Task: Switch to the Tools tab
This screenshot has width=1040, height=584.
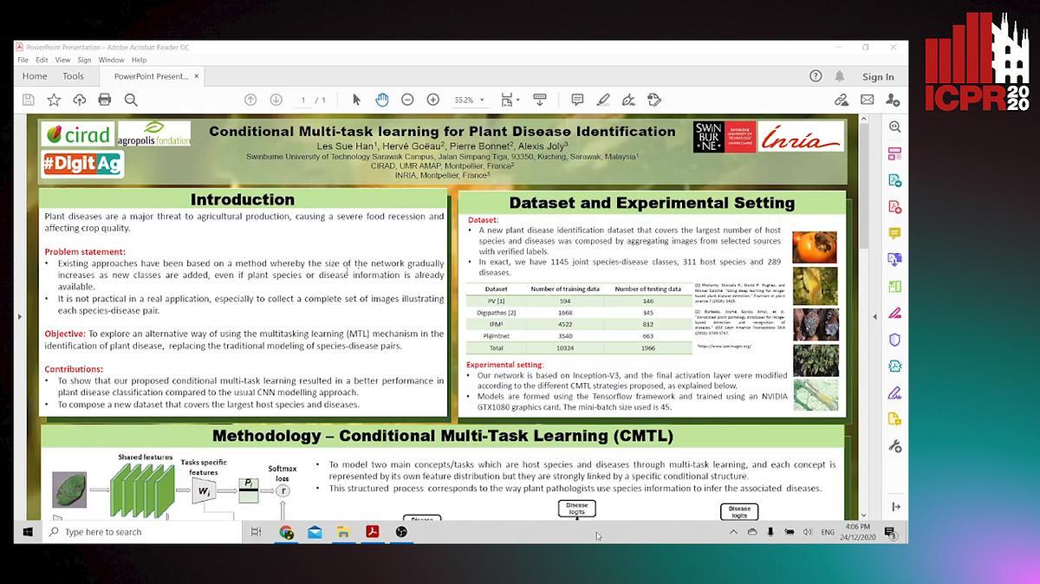Action: click(x=73, y=76)
